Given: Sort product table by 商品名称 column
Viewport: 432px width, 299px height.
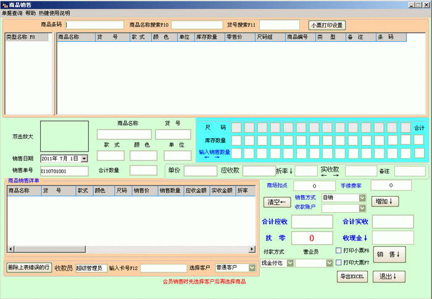Looking at the screenshot, I should 76,37.
